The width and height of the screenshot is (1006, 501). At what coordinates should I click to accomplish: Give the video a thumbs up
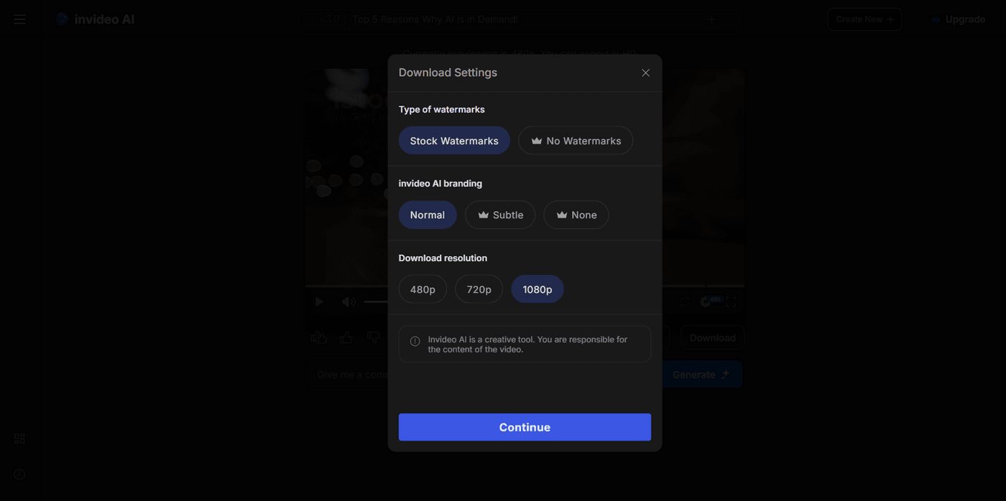coord(346,337)
